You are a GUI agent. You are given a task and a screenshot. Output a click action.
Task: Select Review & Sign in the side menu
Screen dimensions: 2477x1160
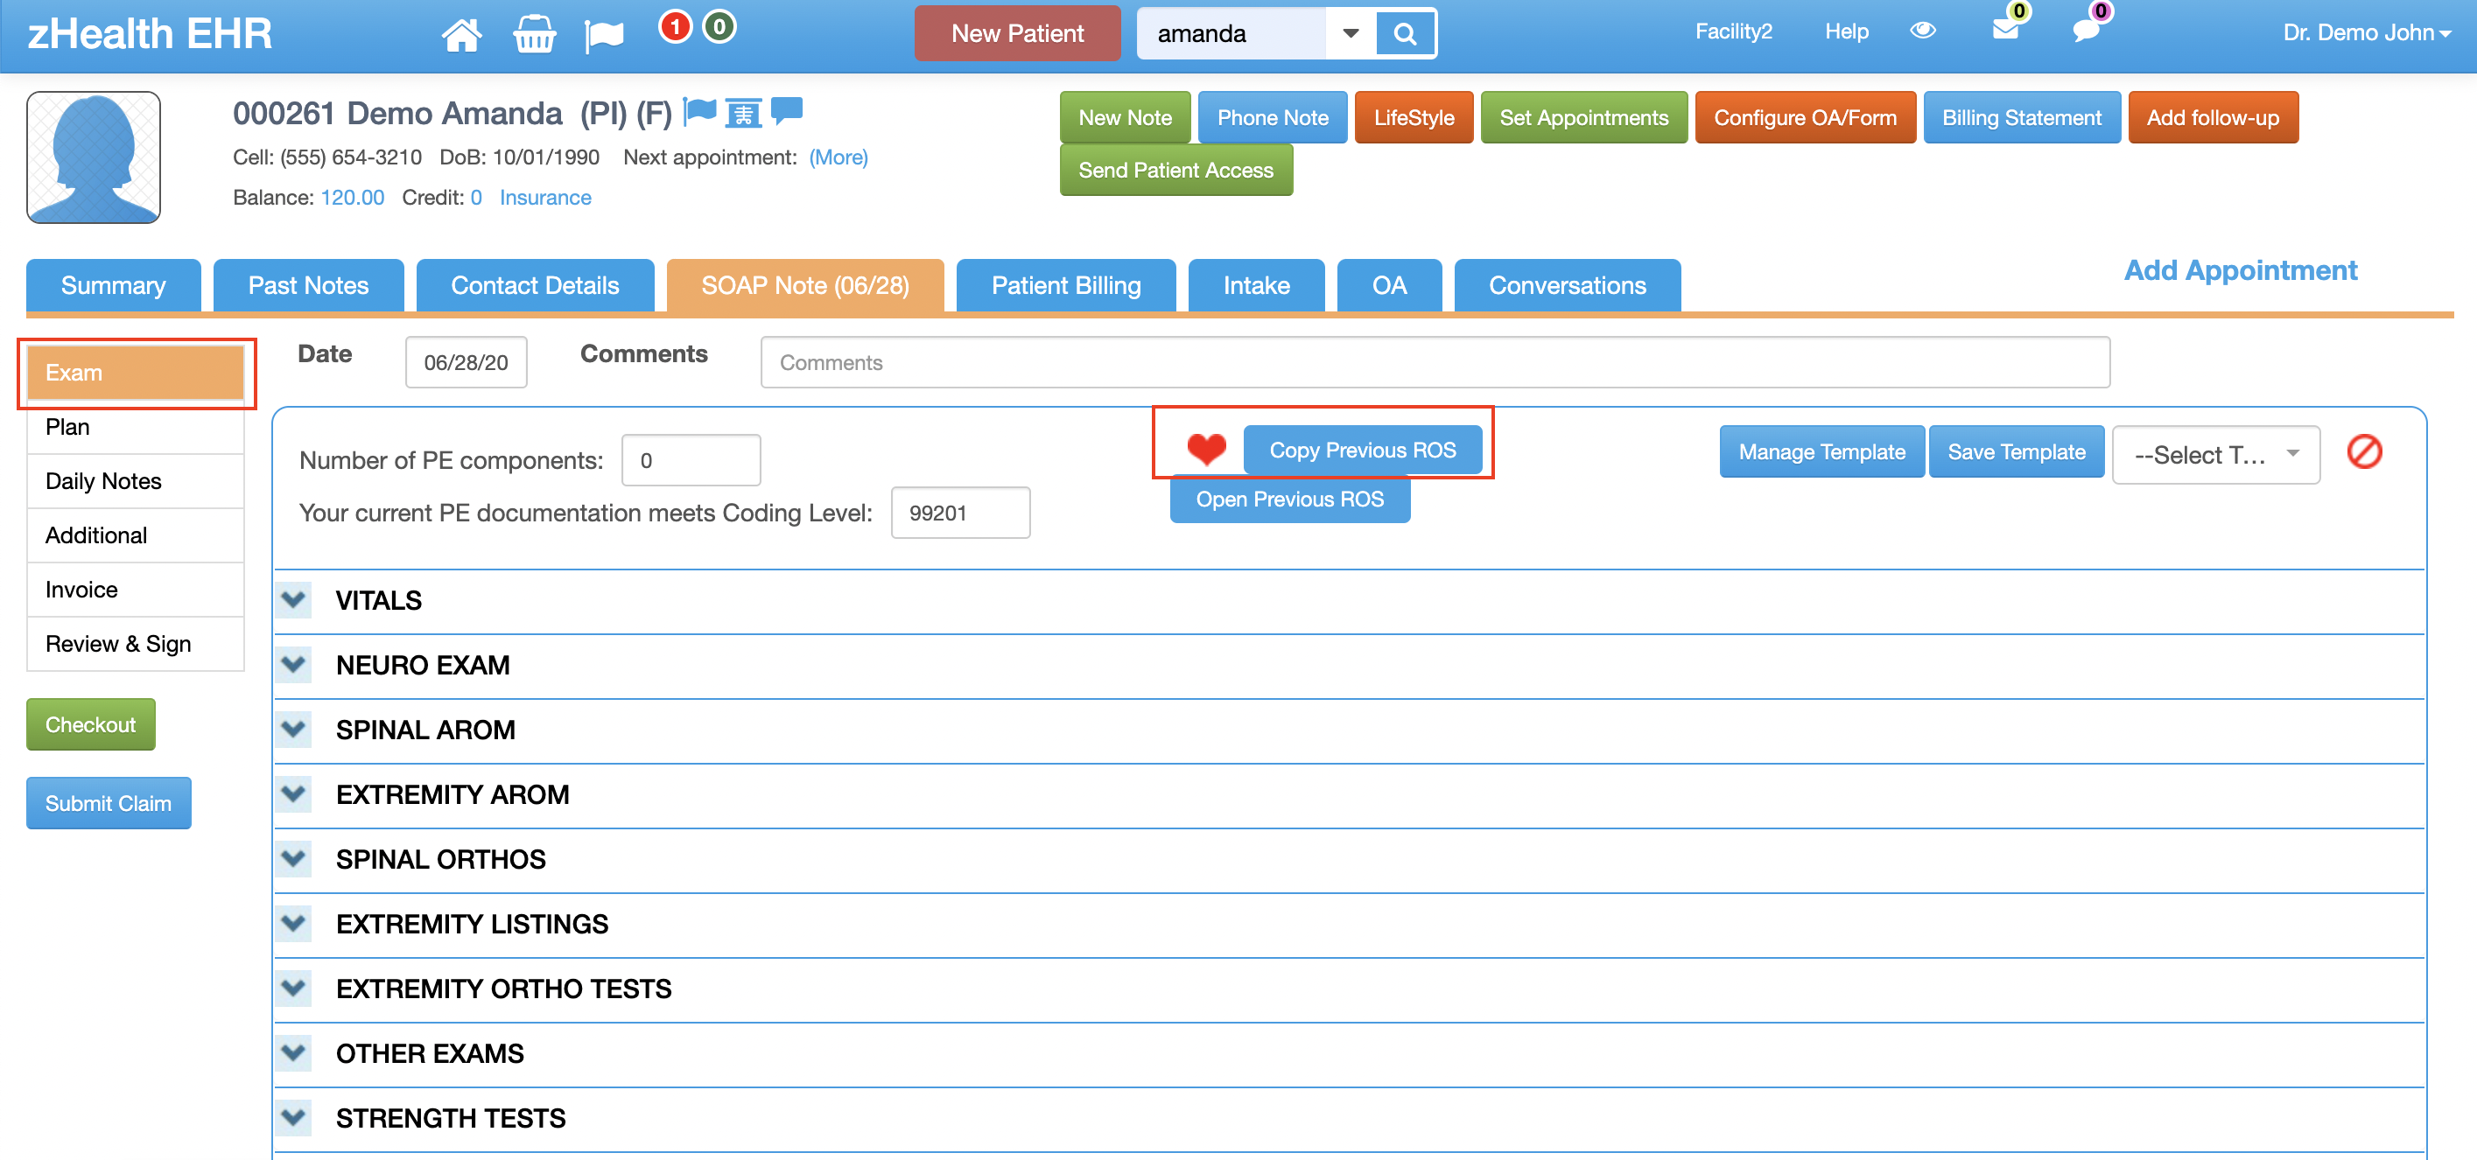(136, 644)
